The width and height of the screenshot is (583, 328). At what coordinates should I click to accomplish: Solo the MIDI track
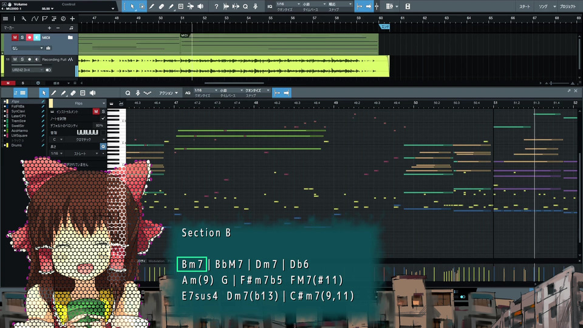pyautogui.click(x=22, y=38)
